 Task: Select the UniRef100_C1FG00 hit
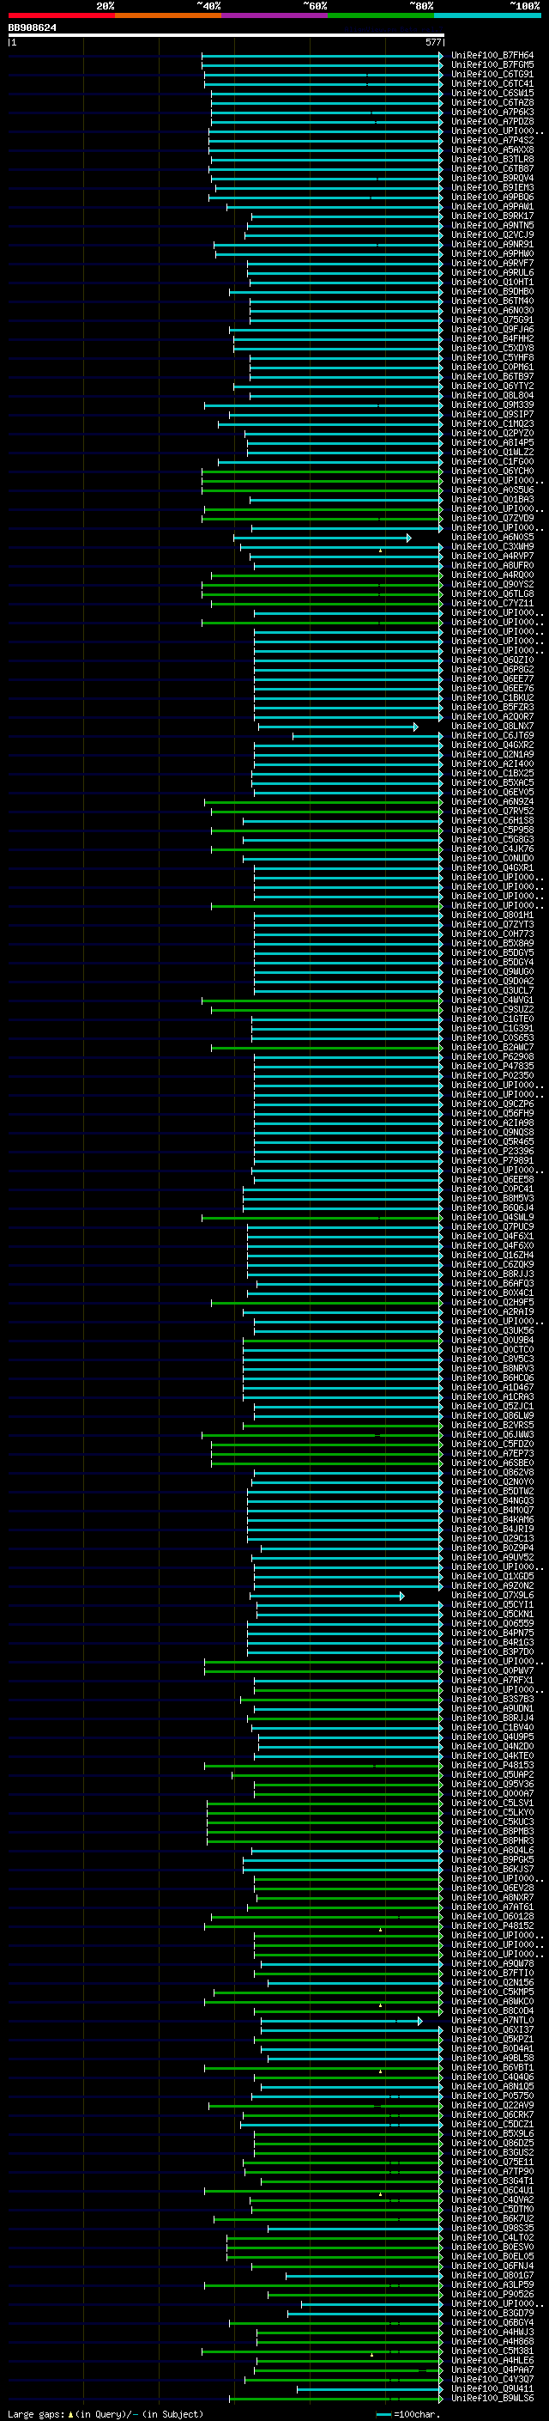(x=492, y=461)
